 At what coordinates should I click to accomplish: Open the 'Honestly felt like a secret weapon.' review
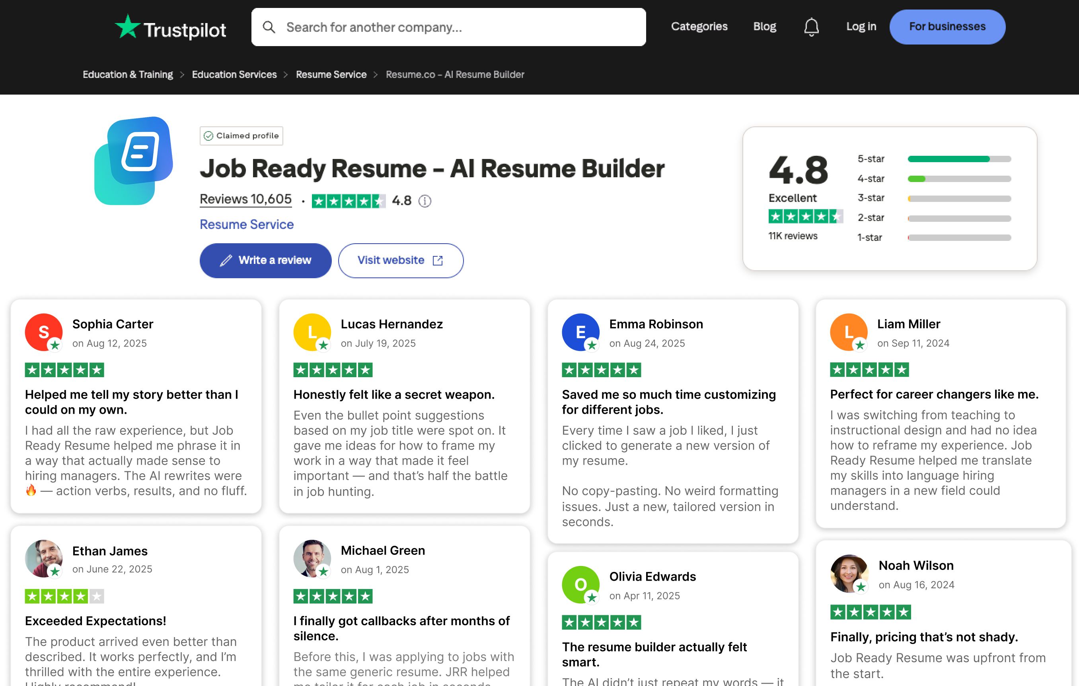tap(394, 395)
